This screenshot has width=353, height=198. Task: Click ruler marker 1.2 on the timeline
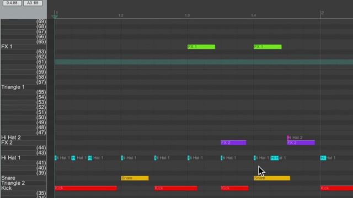pyautogui.click(x=121, y=15)
